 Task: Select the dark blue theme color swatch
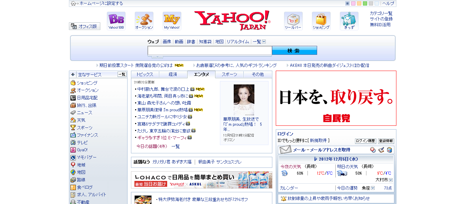point(347,3)
